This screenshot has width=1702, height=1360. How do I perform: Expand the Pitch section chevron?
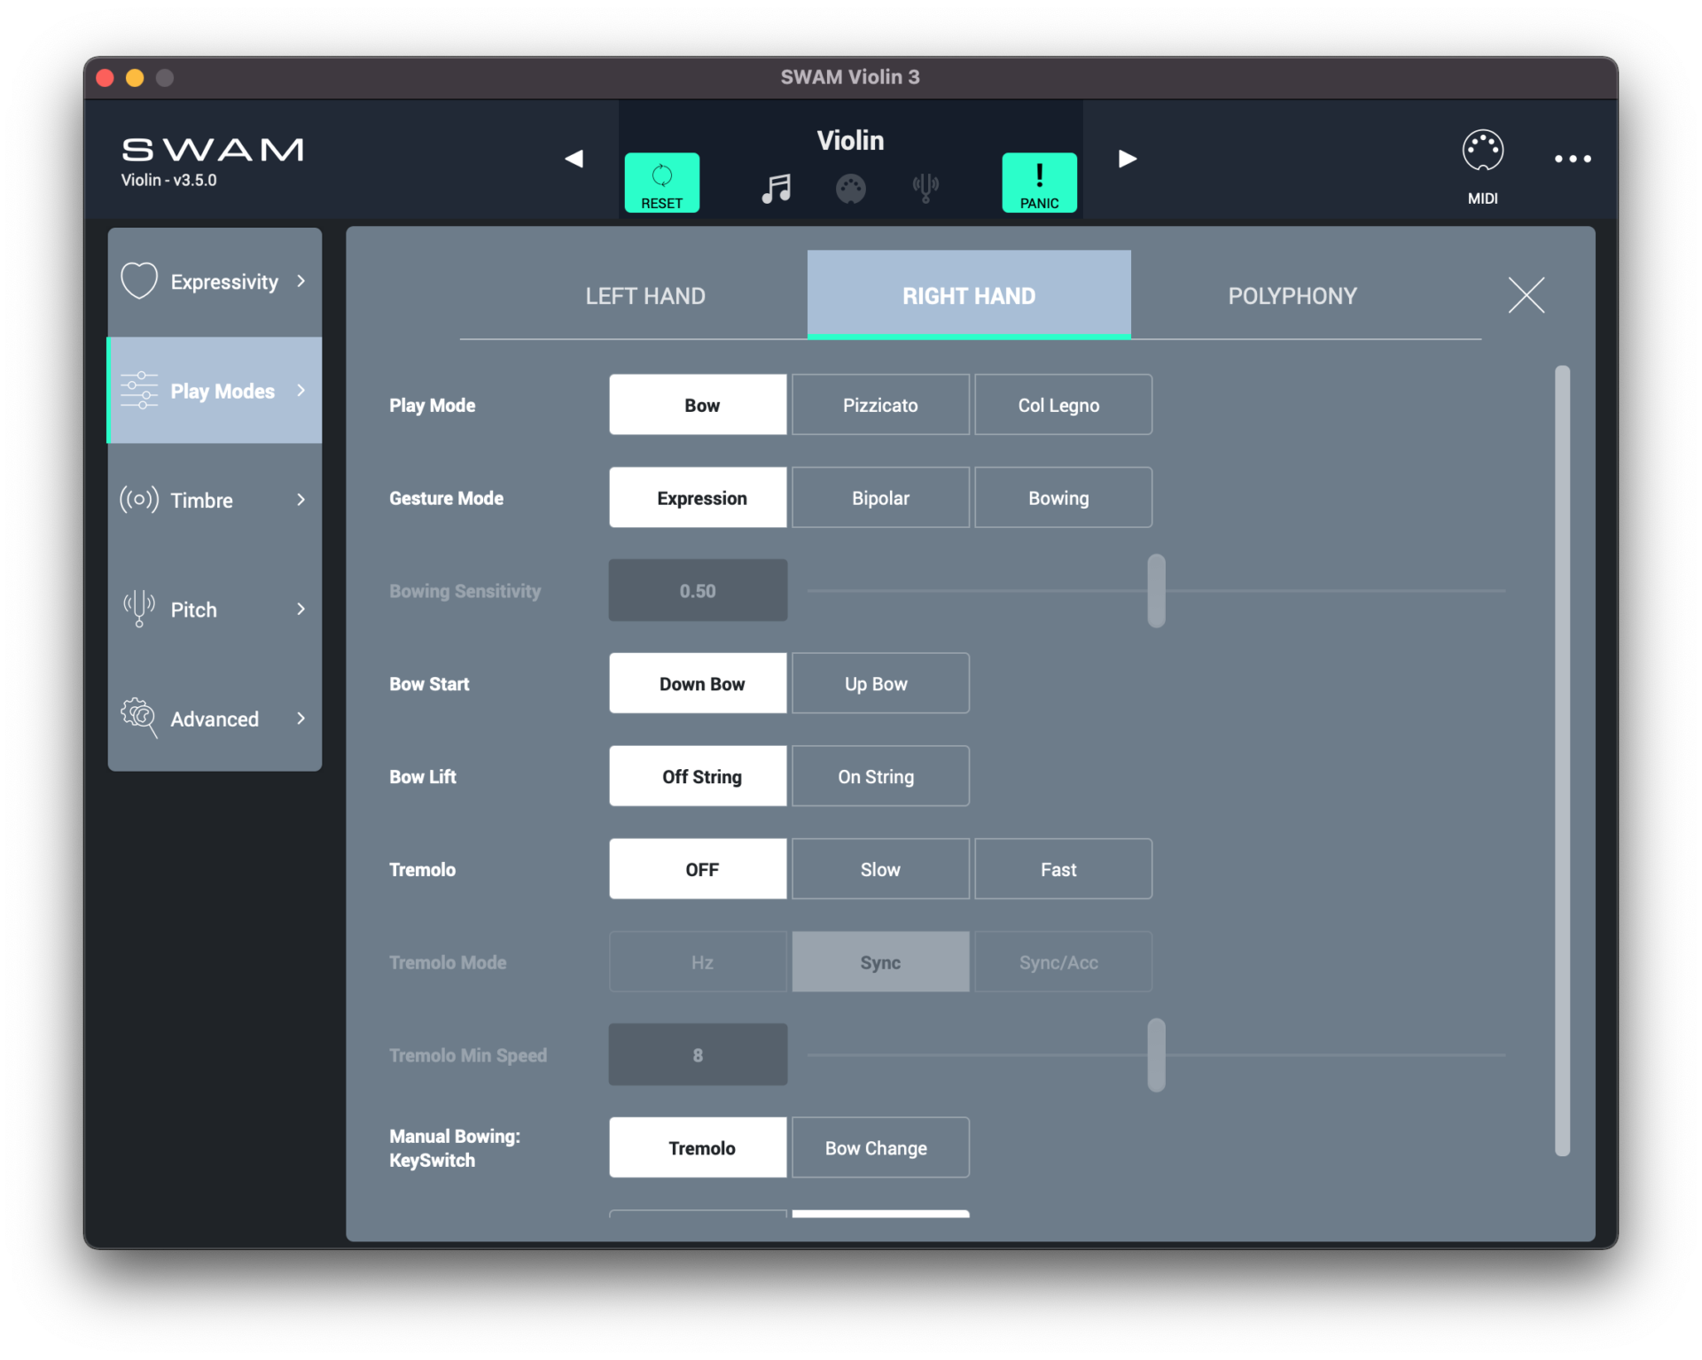pos(301,609)
